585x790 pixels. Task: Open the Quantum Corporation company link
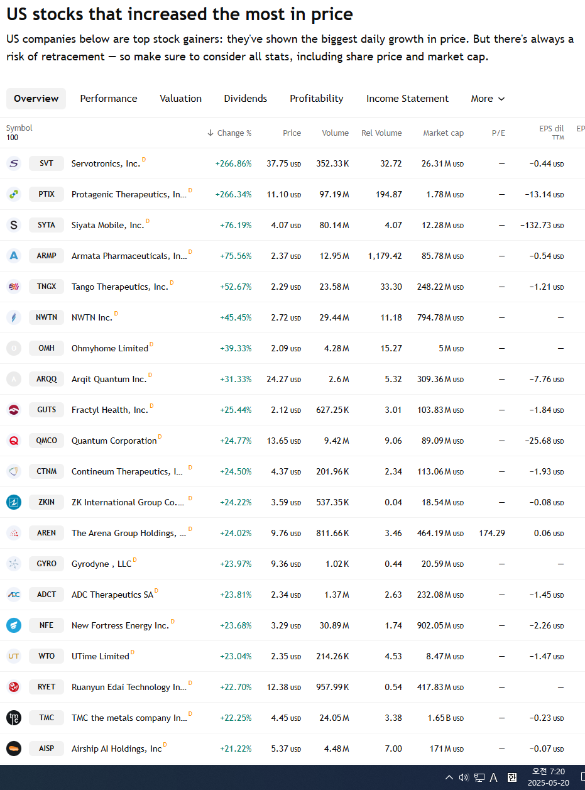coord(114,441)
